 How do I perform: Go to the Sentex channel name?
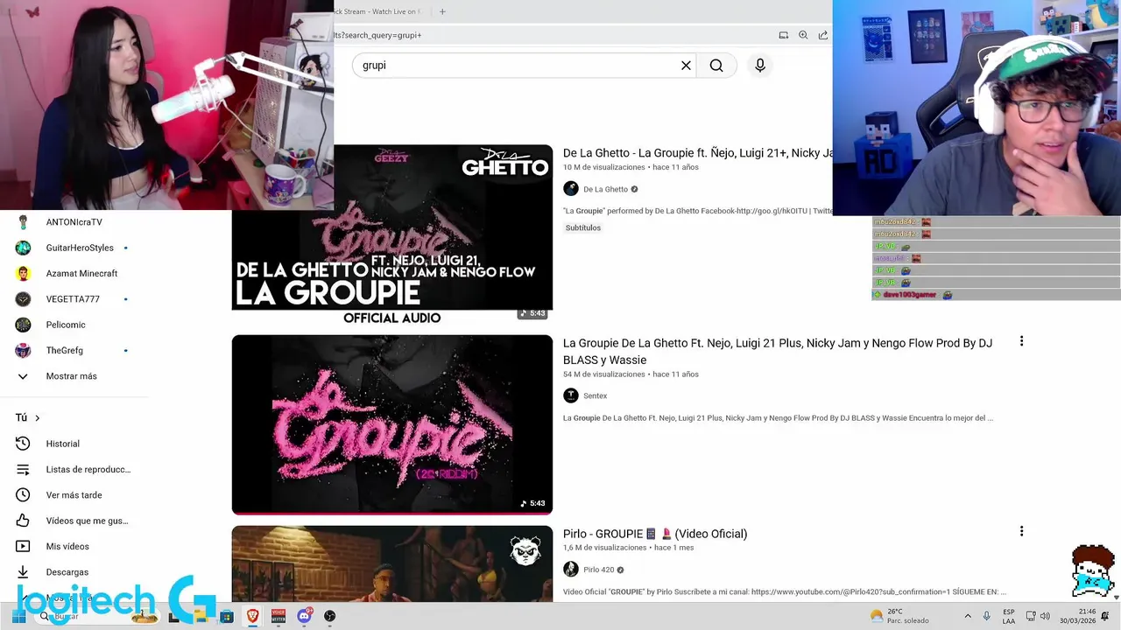point(595,395)
